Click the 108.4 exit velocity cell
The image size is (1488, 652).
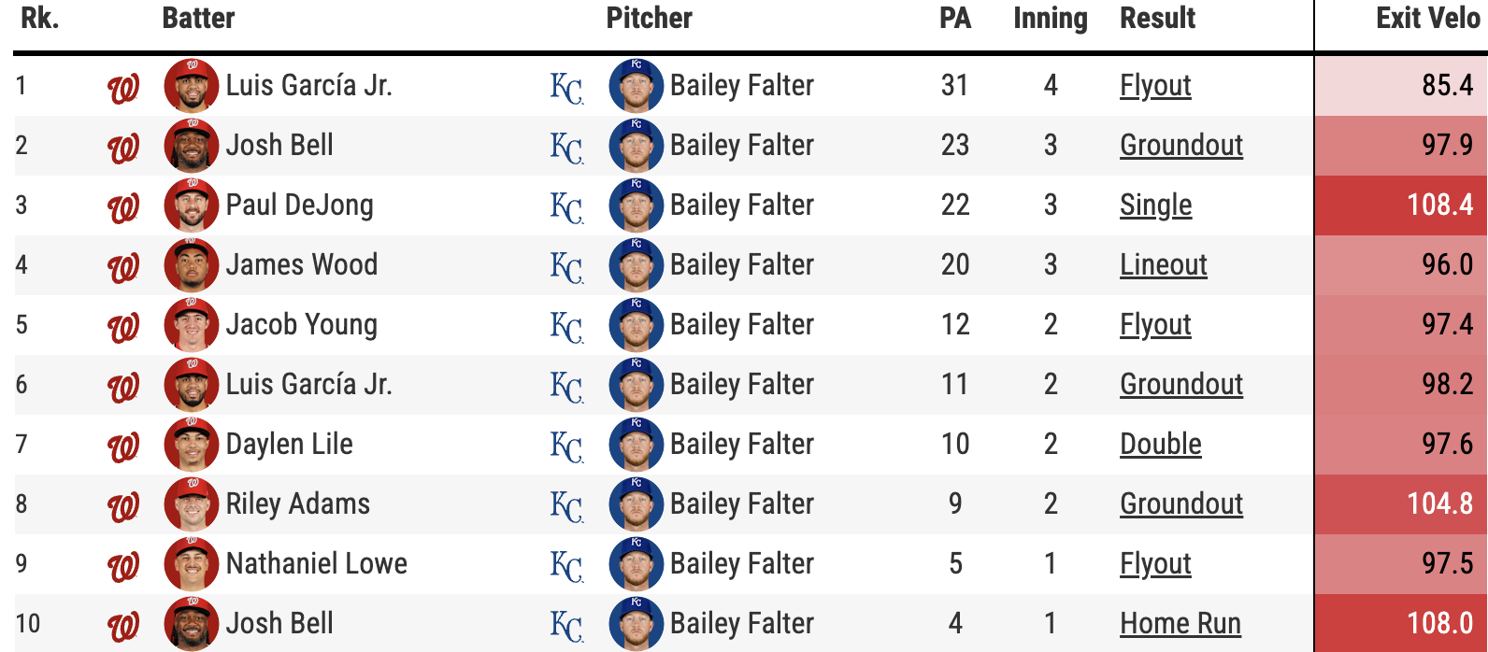click(1439, 206)
